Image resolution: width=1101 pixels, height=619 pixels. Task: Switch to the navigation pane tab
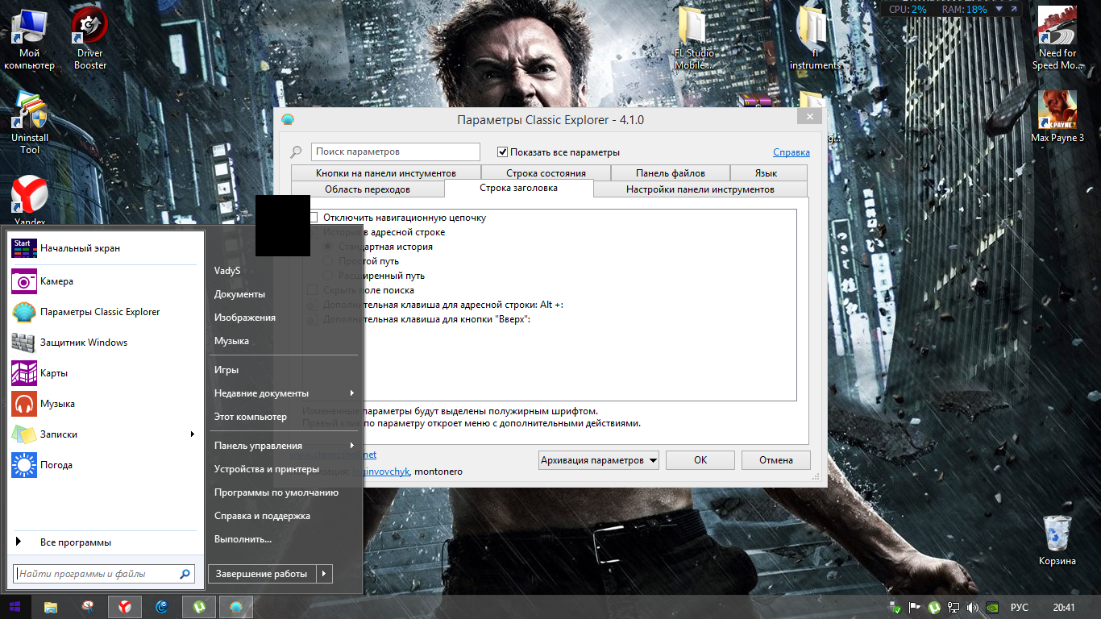click(367, 189)
